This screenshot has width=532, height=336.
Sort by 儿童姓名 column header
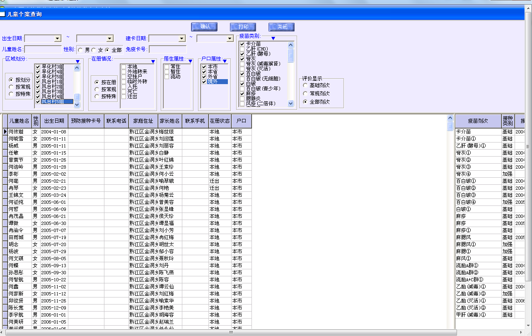tap(19, 121)
